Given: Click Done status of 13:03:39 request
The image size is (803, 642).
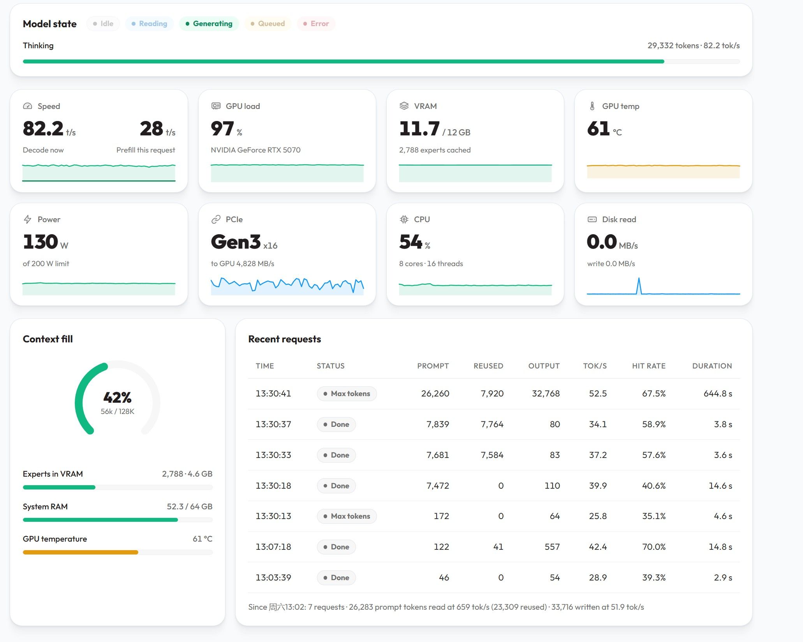Looking at the screenshot, I should coord(336,578).
